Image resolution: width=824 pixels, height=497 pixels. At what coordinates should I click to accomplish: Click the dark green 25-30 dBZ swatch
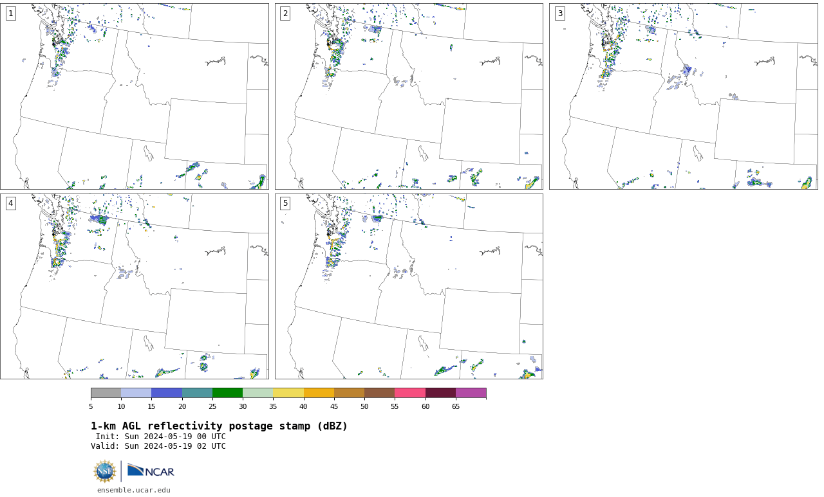click(227, 393)
